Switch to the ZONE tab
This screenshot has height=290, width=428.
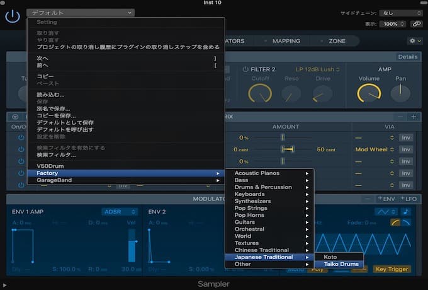337,41
